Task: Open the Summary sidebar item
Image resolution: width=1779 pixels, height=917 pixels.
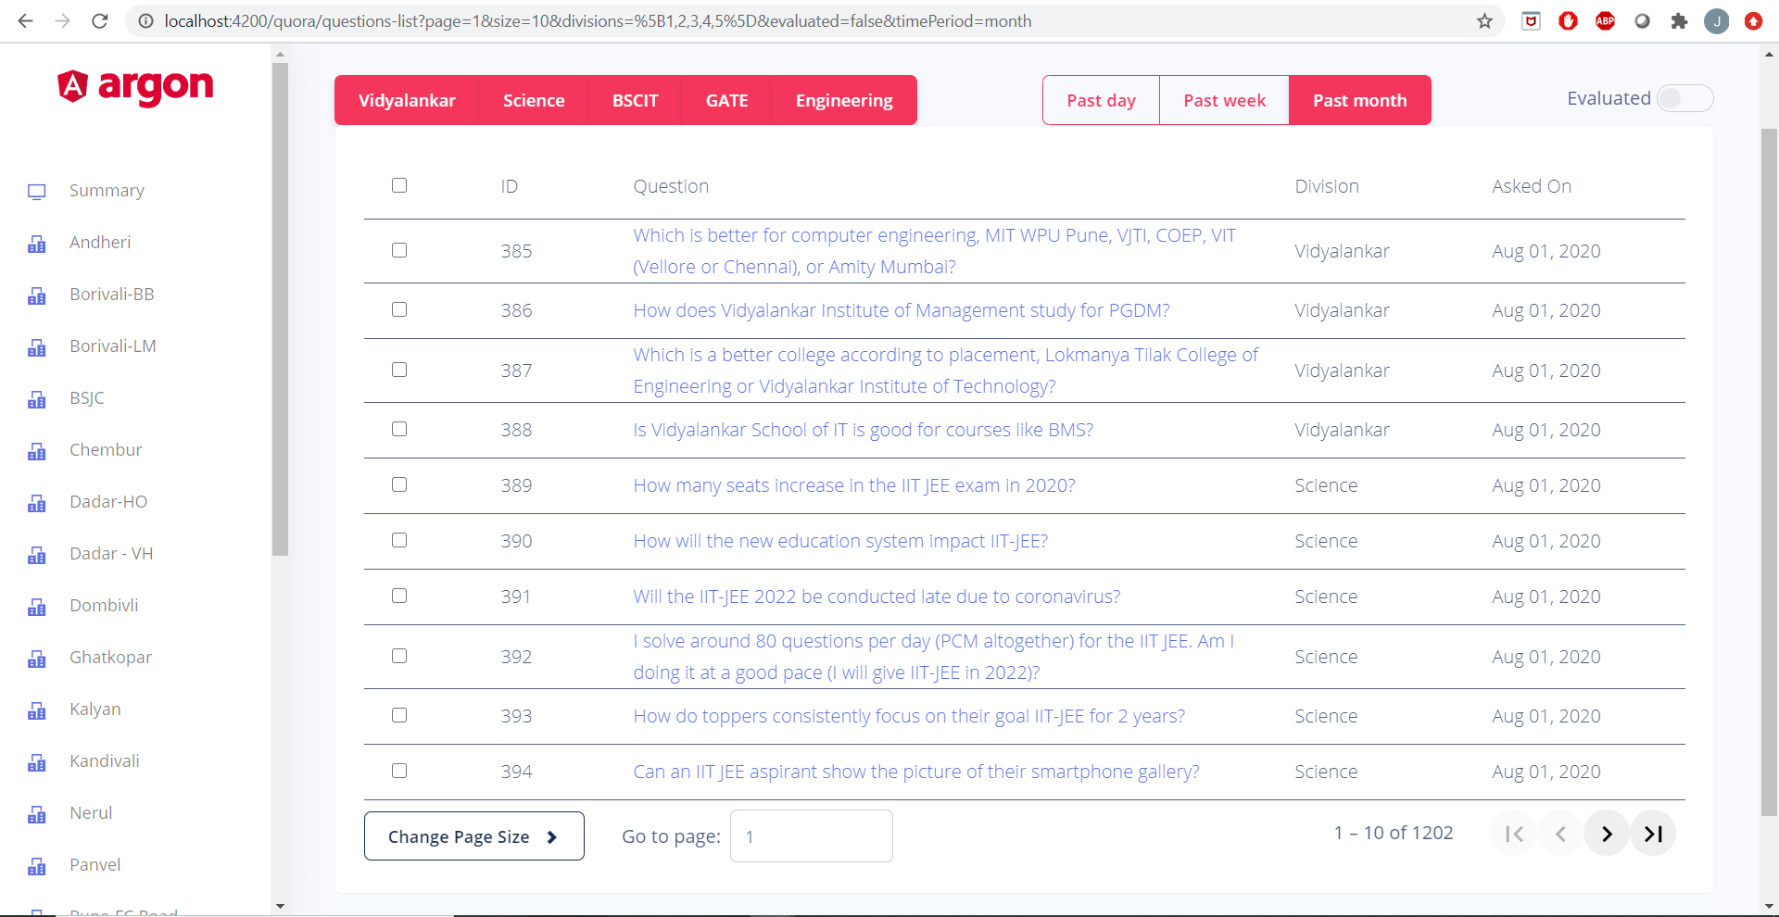Action: (x=107, y=191)
